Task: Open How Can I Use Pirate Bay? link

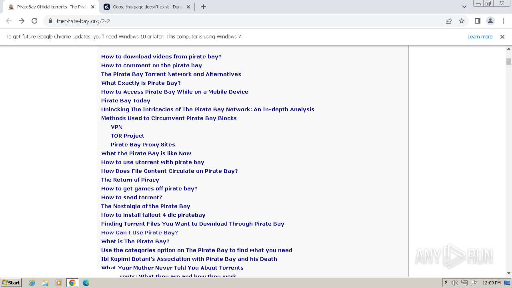Action: coord(140,232)
